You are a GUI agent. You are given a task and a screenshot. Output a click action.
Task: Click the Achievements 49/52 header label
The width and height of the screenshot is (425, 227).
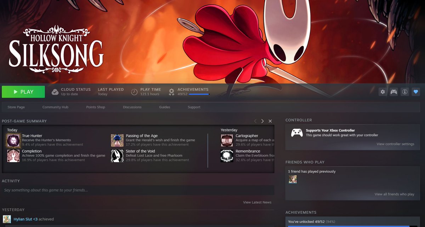click(193, 91)
